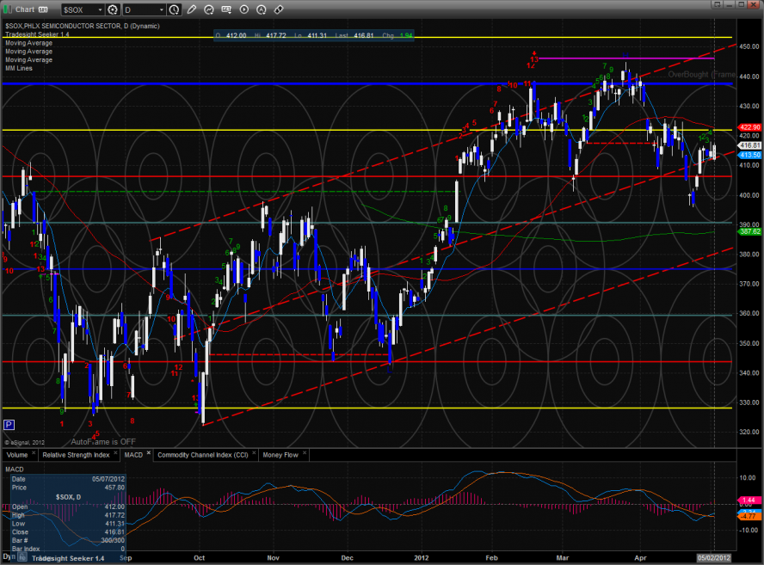Screen dimensions: 764x565
Task: Select the pencil drawing tool
Action: 191,9
